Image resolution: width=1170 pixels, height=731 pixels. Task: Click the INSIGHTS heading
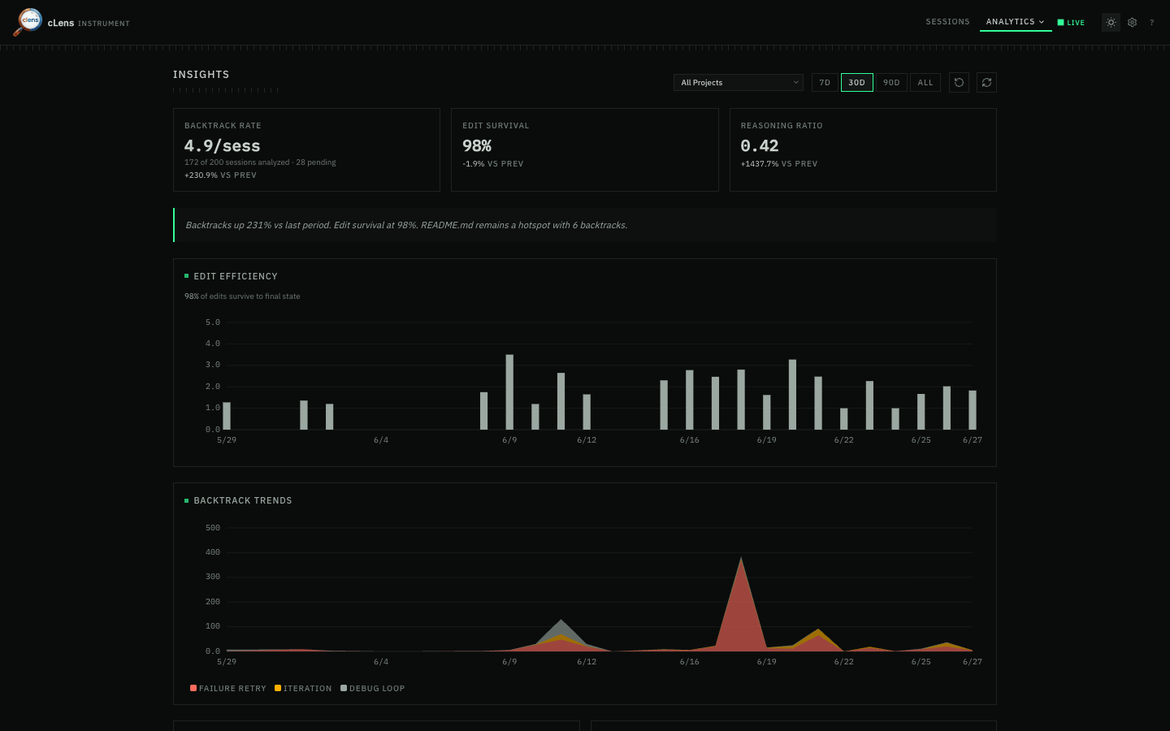[201, 74]
